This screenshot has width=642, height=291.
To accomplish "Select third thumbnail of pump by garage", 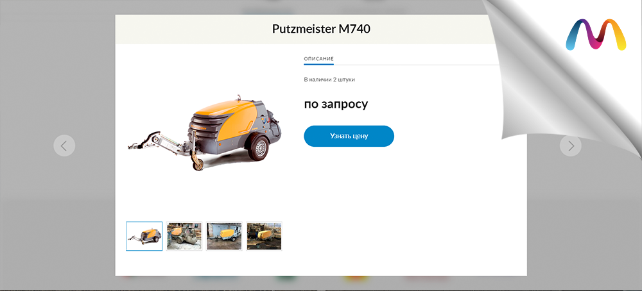I will [x=224, y=236].
